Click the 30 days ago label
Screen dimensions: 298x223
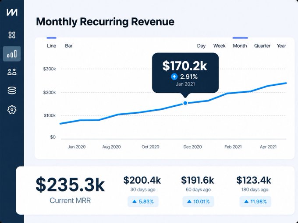[143, 190]
